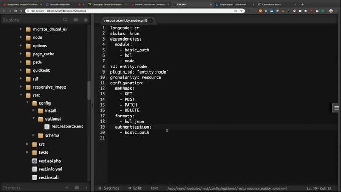The image size is (341, 192).
Task: Switch to Instant Cloud based Development tab
Action: coord(150,5)
